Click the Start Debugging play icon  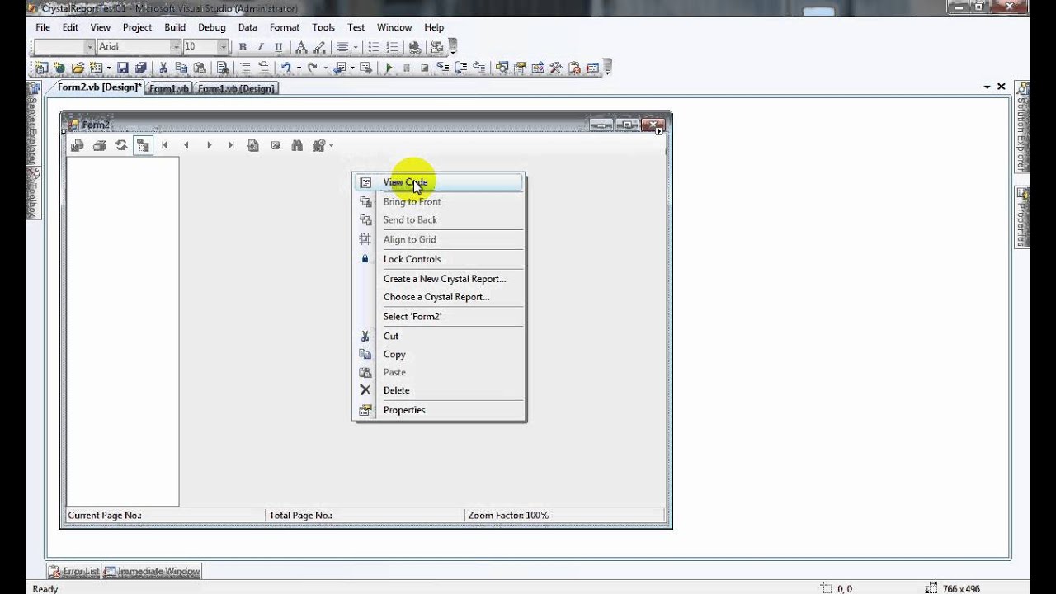(388, 68)
